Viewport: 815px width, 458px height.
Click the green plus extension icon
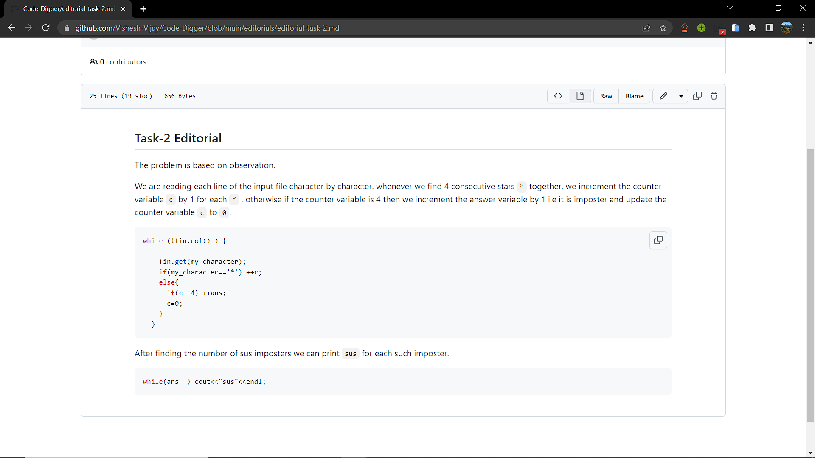tap(701, 28)
